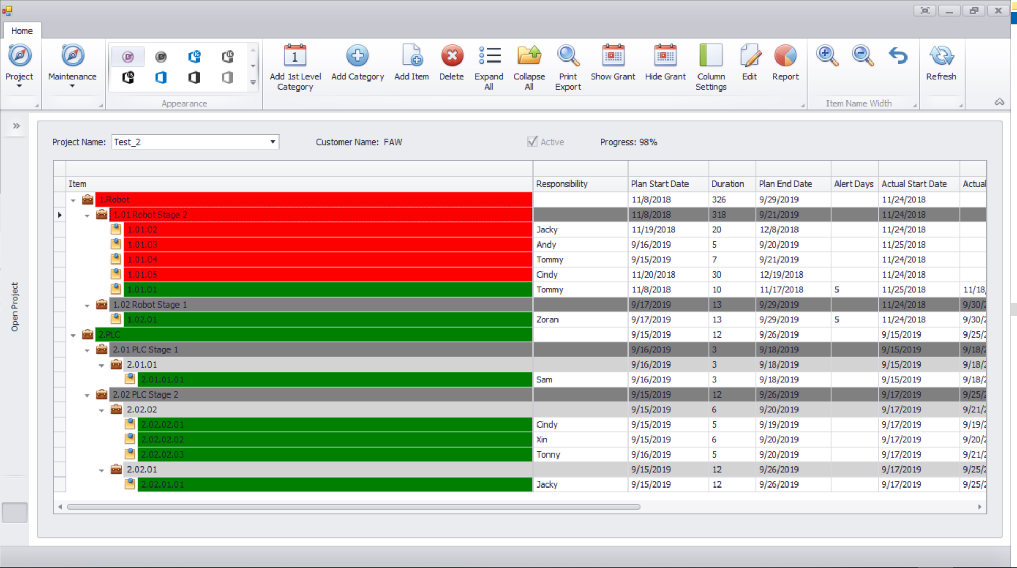The width and height of the screenshot is (1017, 568).
Task: Click the Actual Start Date column header
Action: pyautogui.click(x=919, y=184)
